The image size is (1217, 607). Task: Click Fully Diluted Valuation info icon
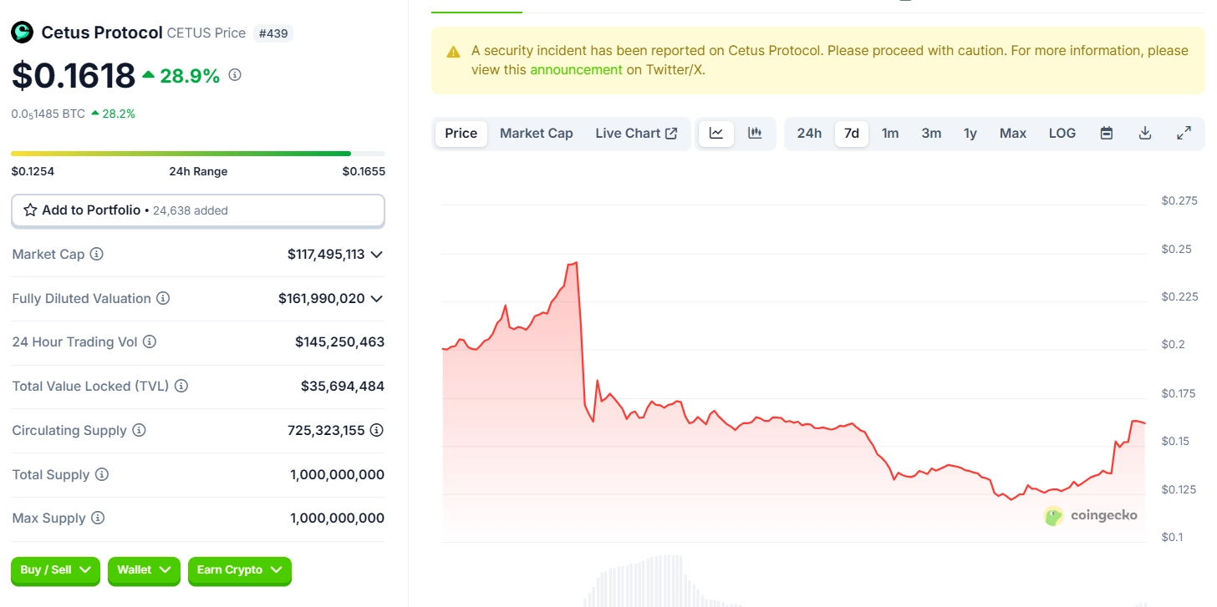163,298
